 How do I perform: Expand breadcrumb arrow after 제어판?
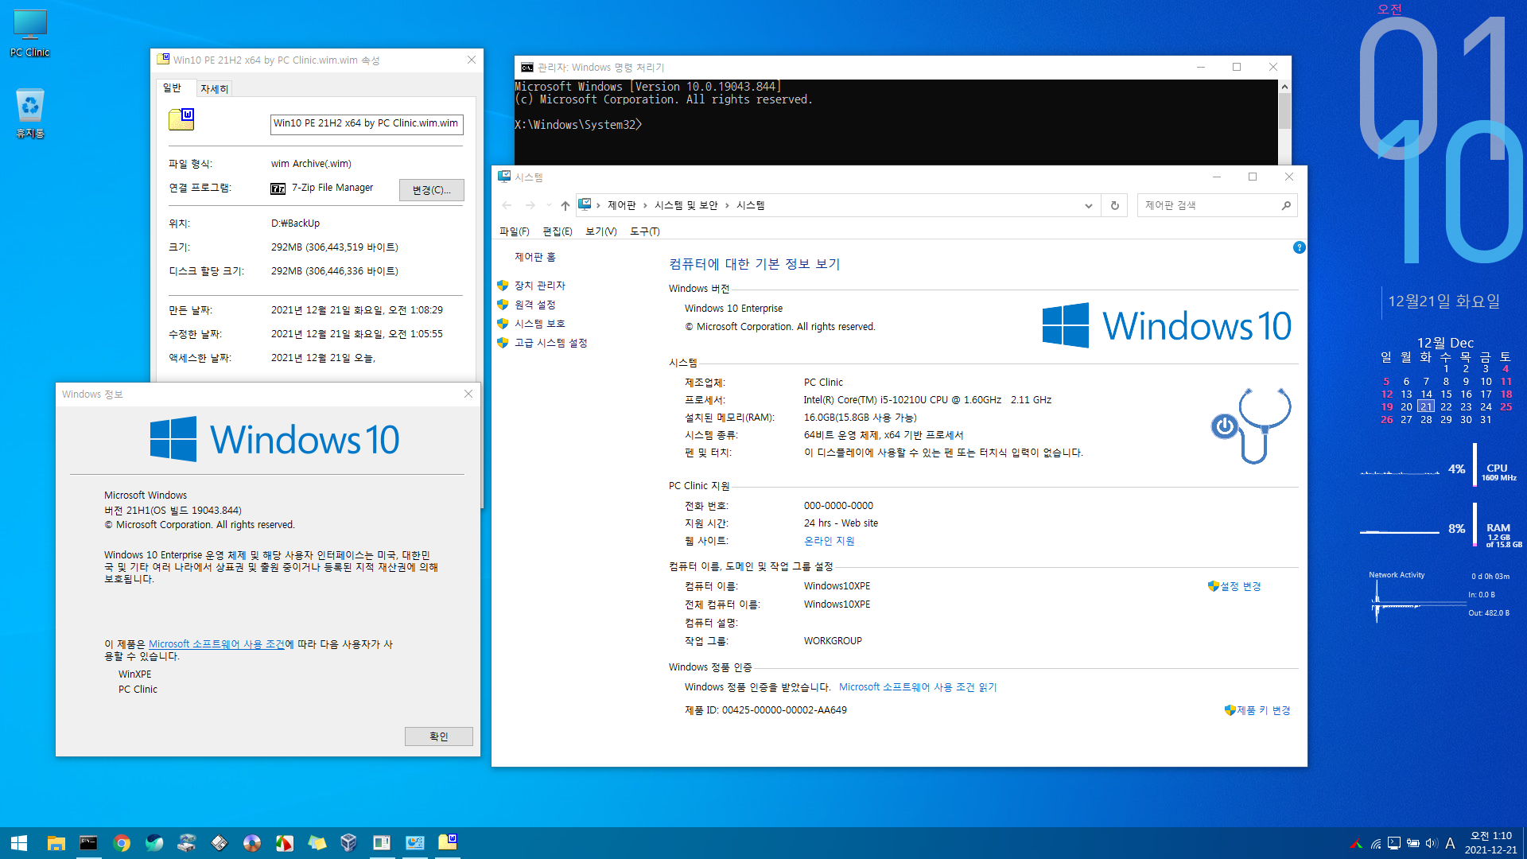tap(645, 205)
